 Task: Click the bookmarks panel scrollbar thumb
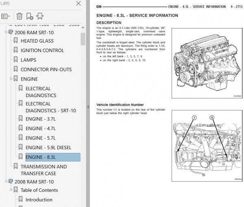pos(83,39)
